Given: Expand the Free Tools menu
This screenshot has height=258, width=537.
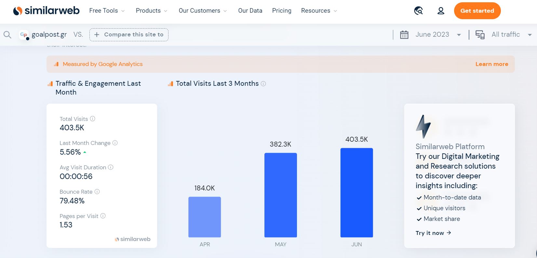Looking at the screenshot, I should 107,11.
